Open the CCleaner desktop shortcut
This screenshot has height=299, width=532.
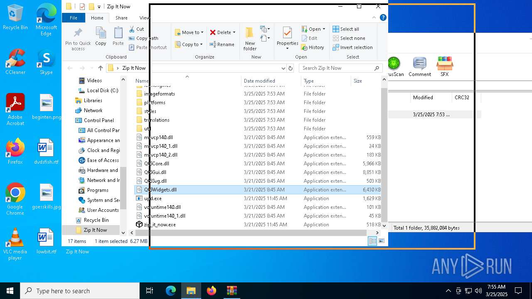click(15, 62)
